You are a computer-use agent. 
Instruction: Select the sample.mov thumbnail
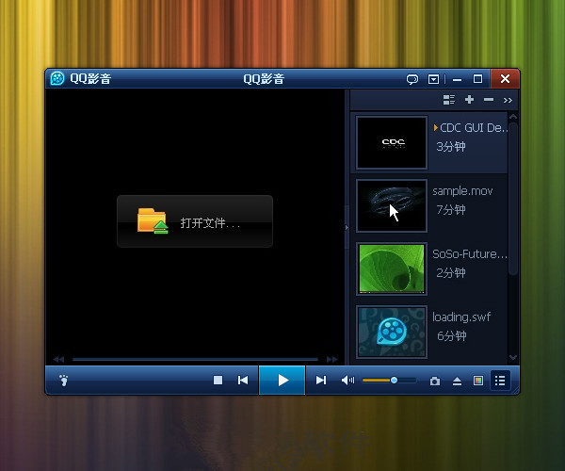click(x=392, y=205)
